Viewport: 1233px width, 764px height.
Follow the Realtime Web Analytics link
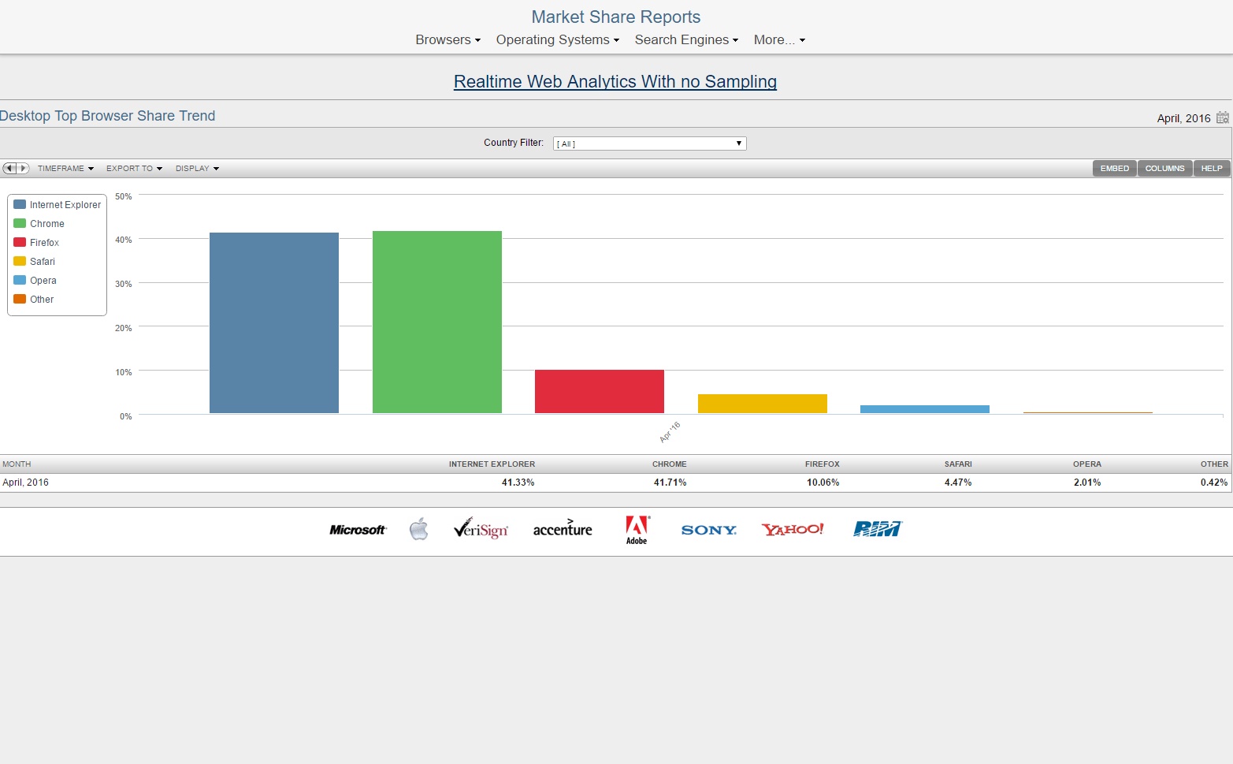point(615,82)
